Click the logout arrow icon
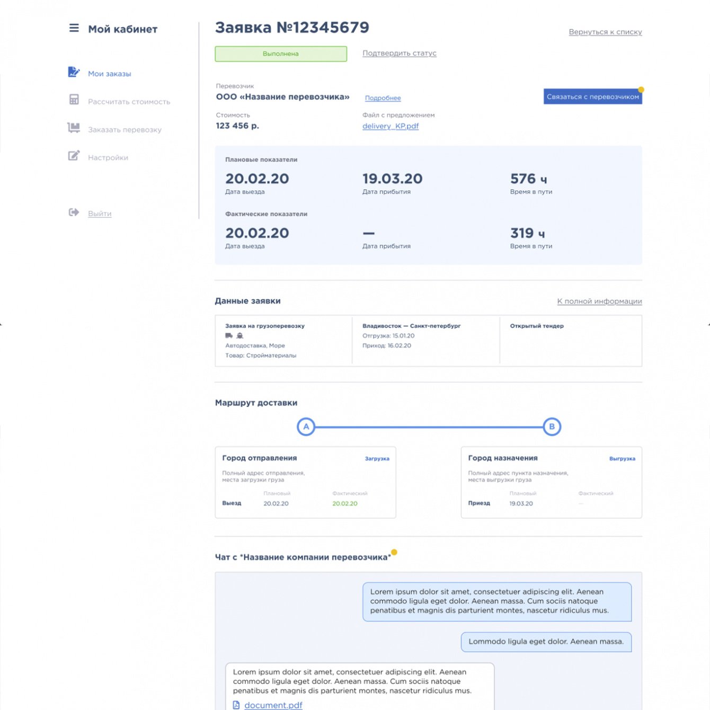Viewport: 710px width, 710px height. (74, 212)
